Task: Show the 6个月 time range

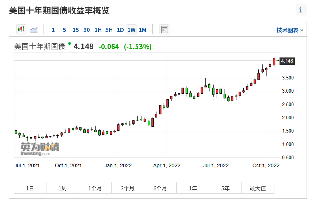Action: pos(160,188)
